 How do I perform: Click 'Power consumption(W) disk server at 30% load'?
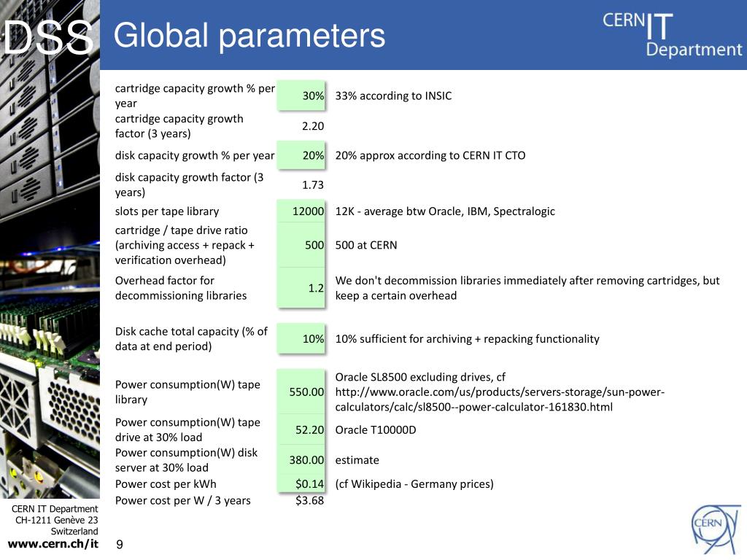[x=186, y=459]
